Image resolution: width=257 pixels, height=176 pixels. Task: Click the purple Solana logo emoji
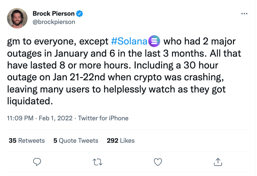[154, 42]
